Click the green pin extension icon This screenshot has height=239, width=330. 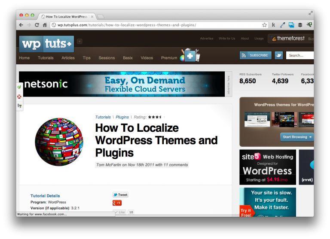coord(309,25)
